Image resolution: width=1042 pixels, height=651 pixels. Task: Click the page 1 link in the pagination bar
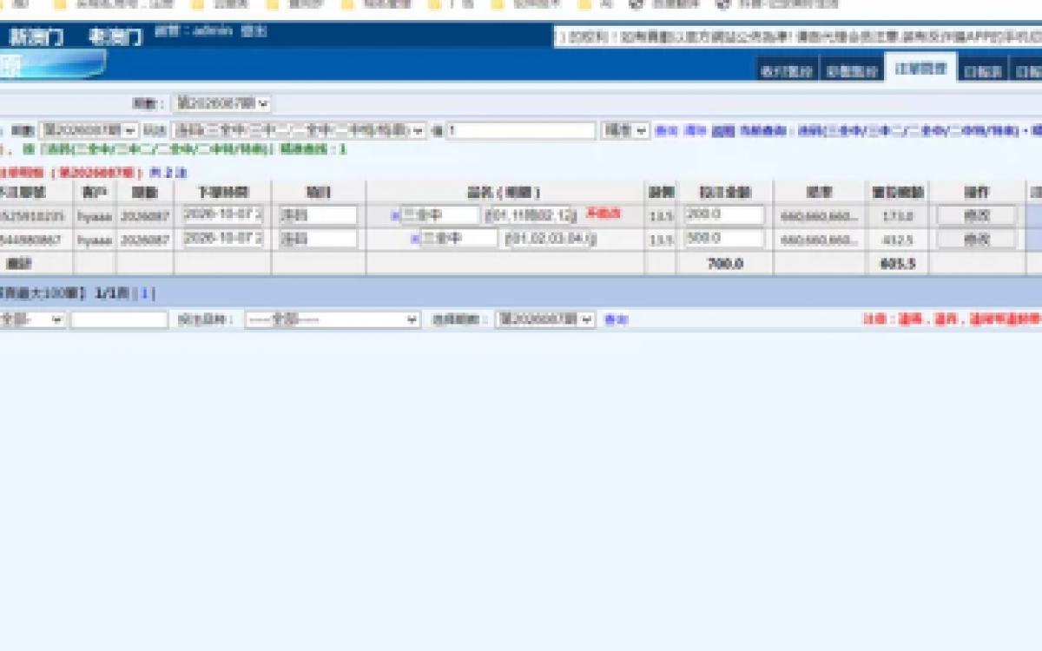click(145, 293)
